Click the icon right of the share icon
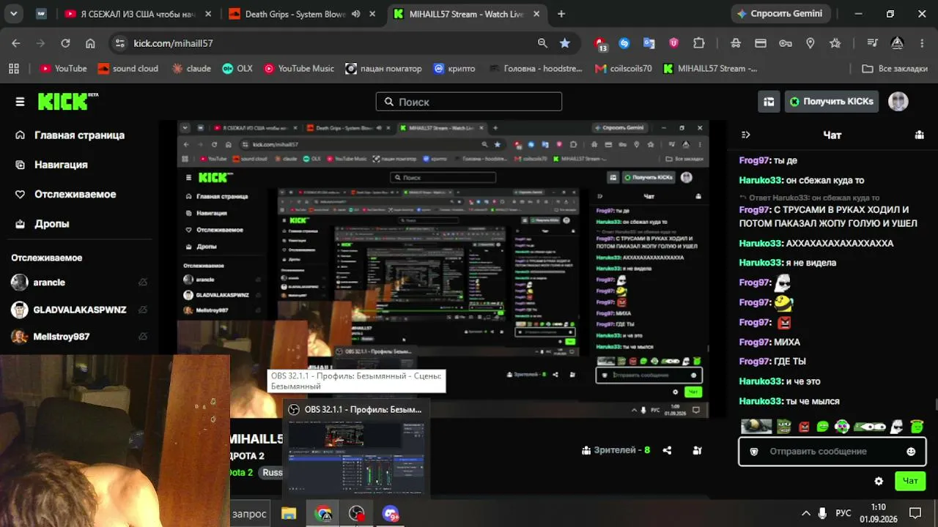The width and height of the screenshot is (938, 527). point(697,451)
